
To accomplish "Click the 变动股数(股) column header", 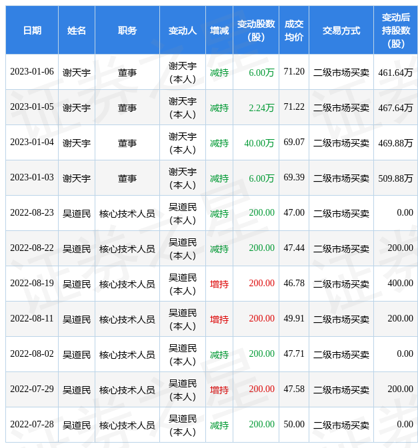I will 256,30.
